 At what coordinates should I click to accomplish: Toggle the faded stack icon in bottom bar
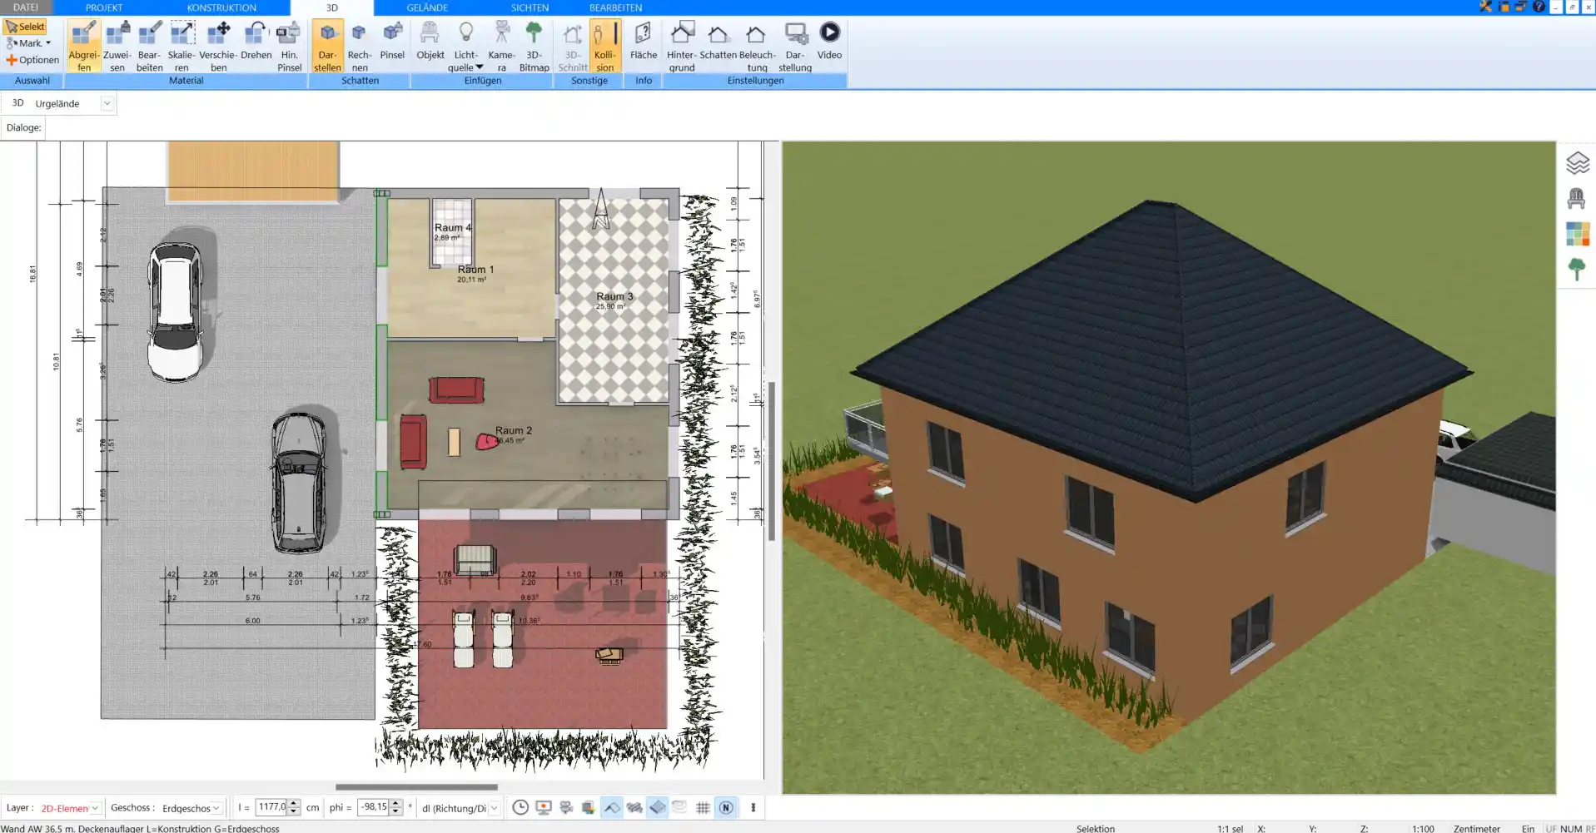679,807
